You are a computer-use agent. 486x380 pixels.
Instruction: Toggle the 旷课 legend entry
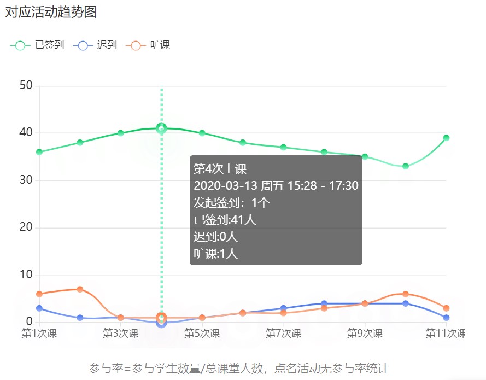149,45
